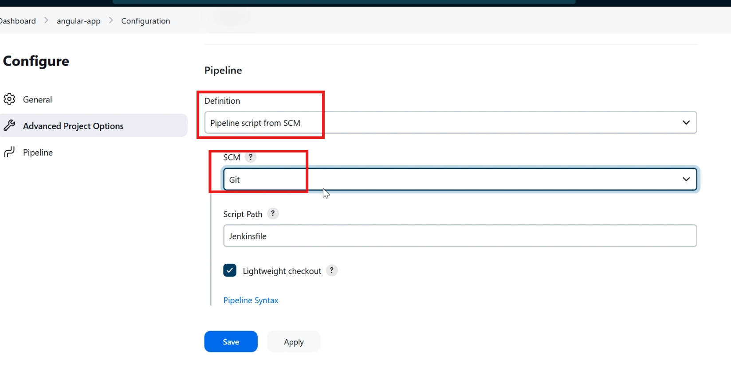Click the Script Path Jenkinsfile field
Viewport: 731px width, 375px height.
tap(460, 236)
